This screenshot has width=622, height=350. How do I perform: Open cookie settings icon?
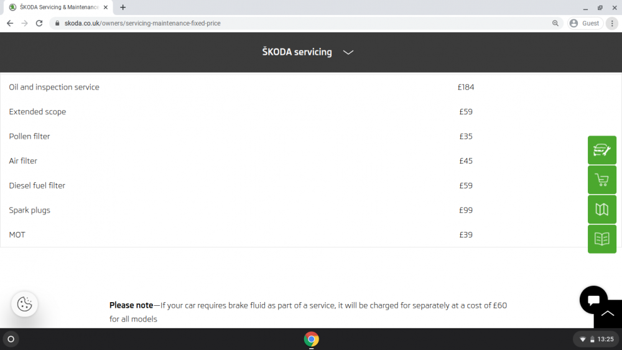(25, 304)
